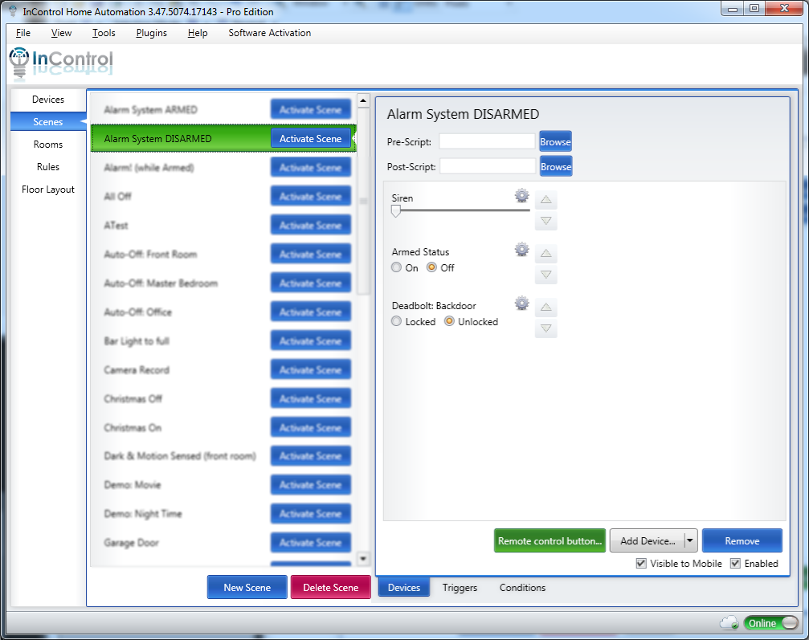Select Locked for Deadbolt: Backdoor

click(x=397, y=322)
